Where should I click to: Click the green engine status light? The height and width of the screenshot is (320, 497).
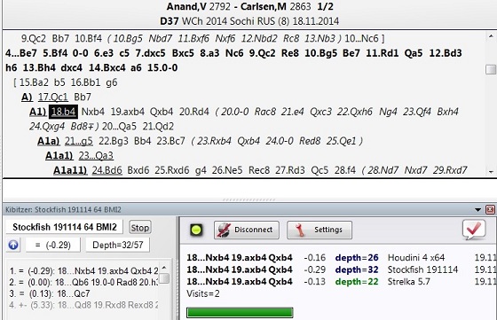click(196, 230)
